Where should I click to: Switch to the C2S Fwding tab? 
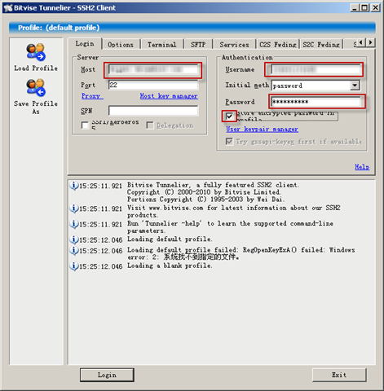click(x=278, y=45)
